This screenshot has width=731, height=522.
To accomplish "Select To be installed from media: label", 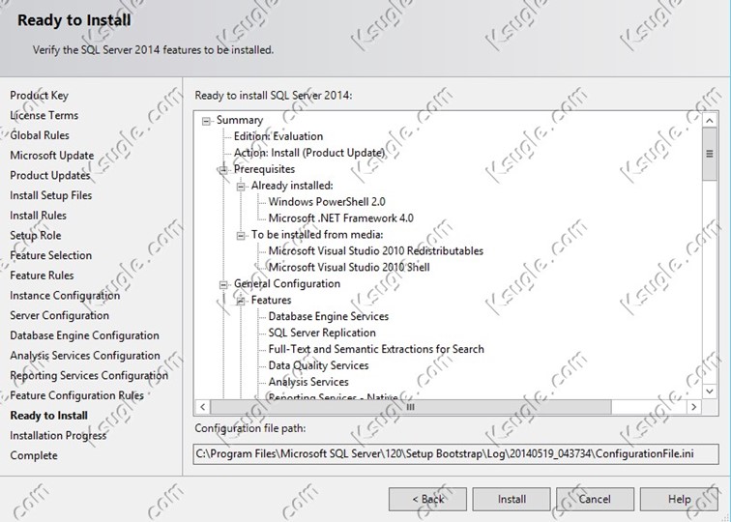I will (317, 235).
